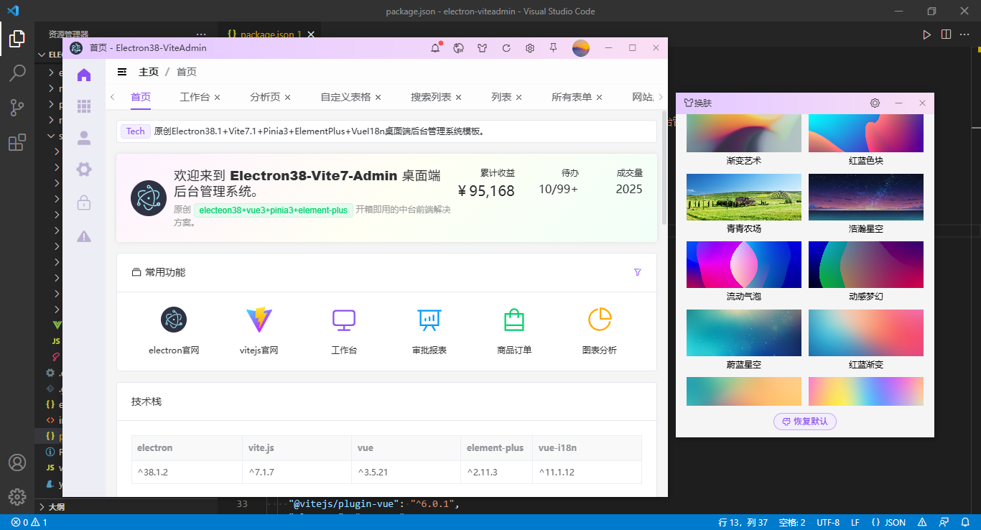Switch to the 所有表单 tab
Screen dimensions: 981x530
(x=572, y=97)
